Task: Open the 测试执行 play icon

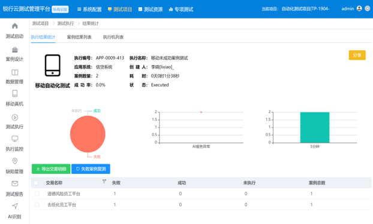Action: click(x=15, y=117)
